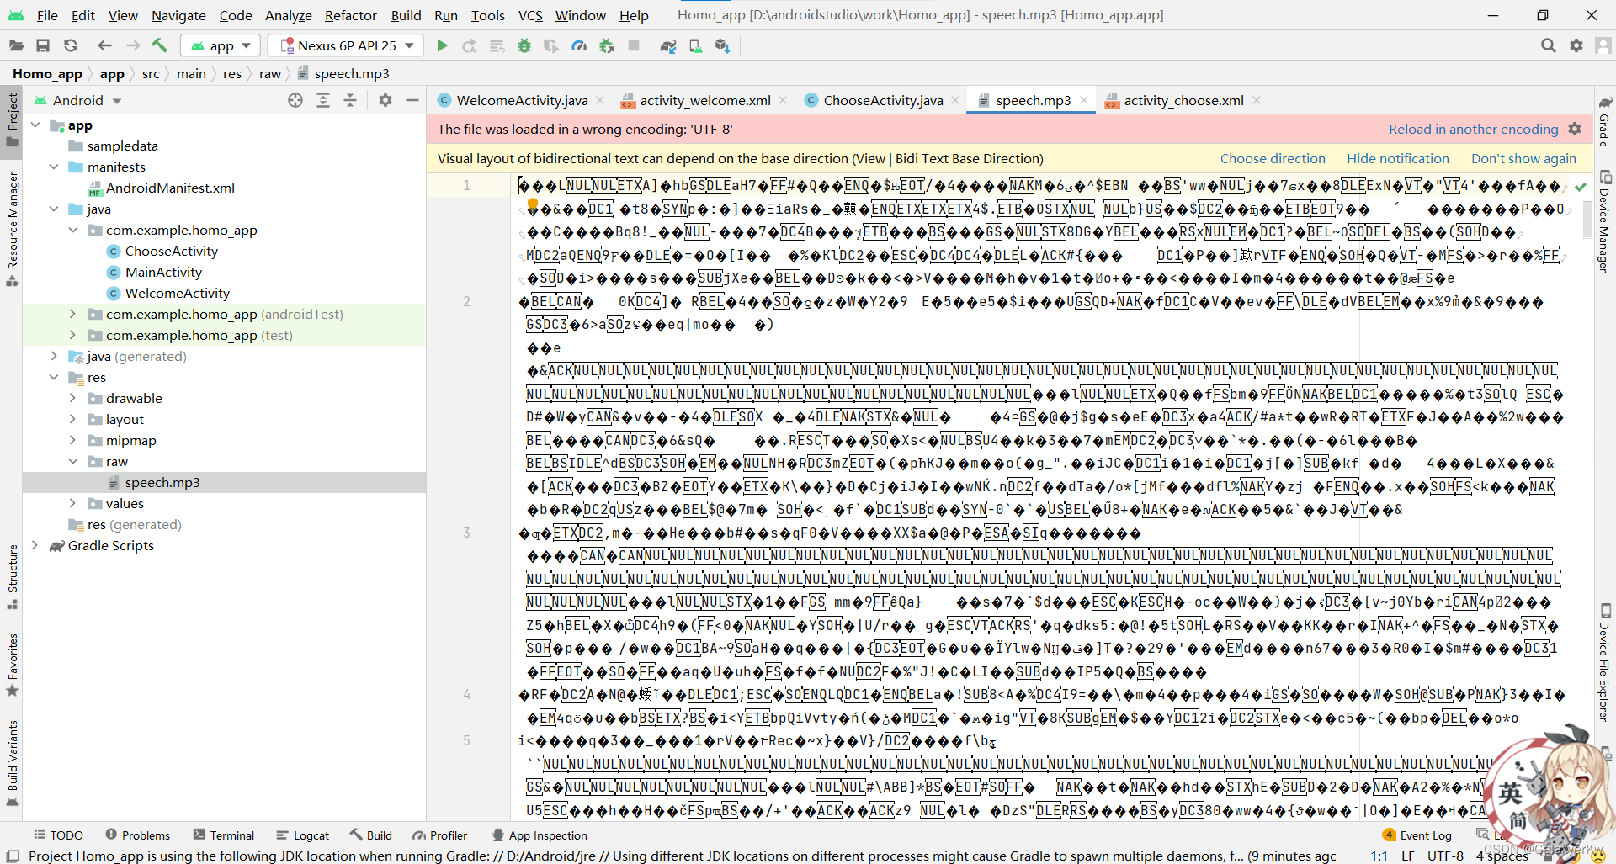Click Hide notification link
Screen dimensions: 1616x864
(1398, 158)
